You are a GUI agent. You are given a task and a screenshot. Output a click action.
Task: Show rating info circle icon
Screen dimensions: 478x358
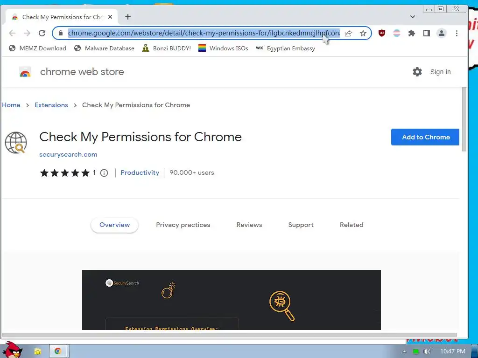click(104, 173)
